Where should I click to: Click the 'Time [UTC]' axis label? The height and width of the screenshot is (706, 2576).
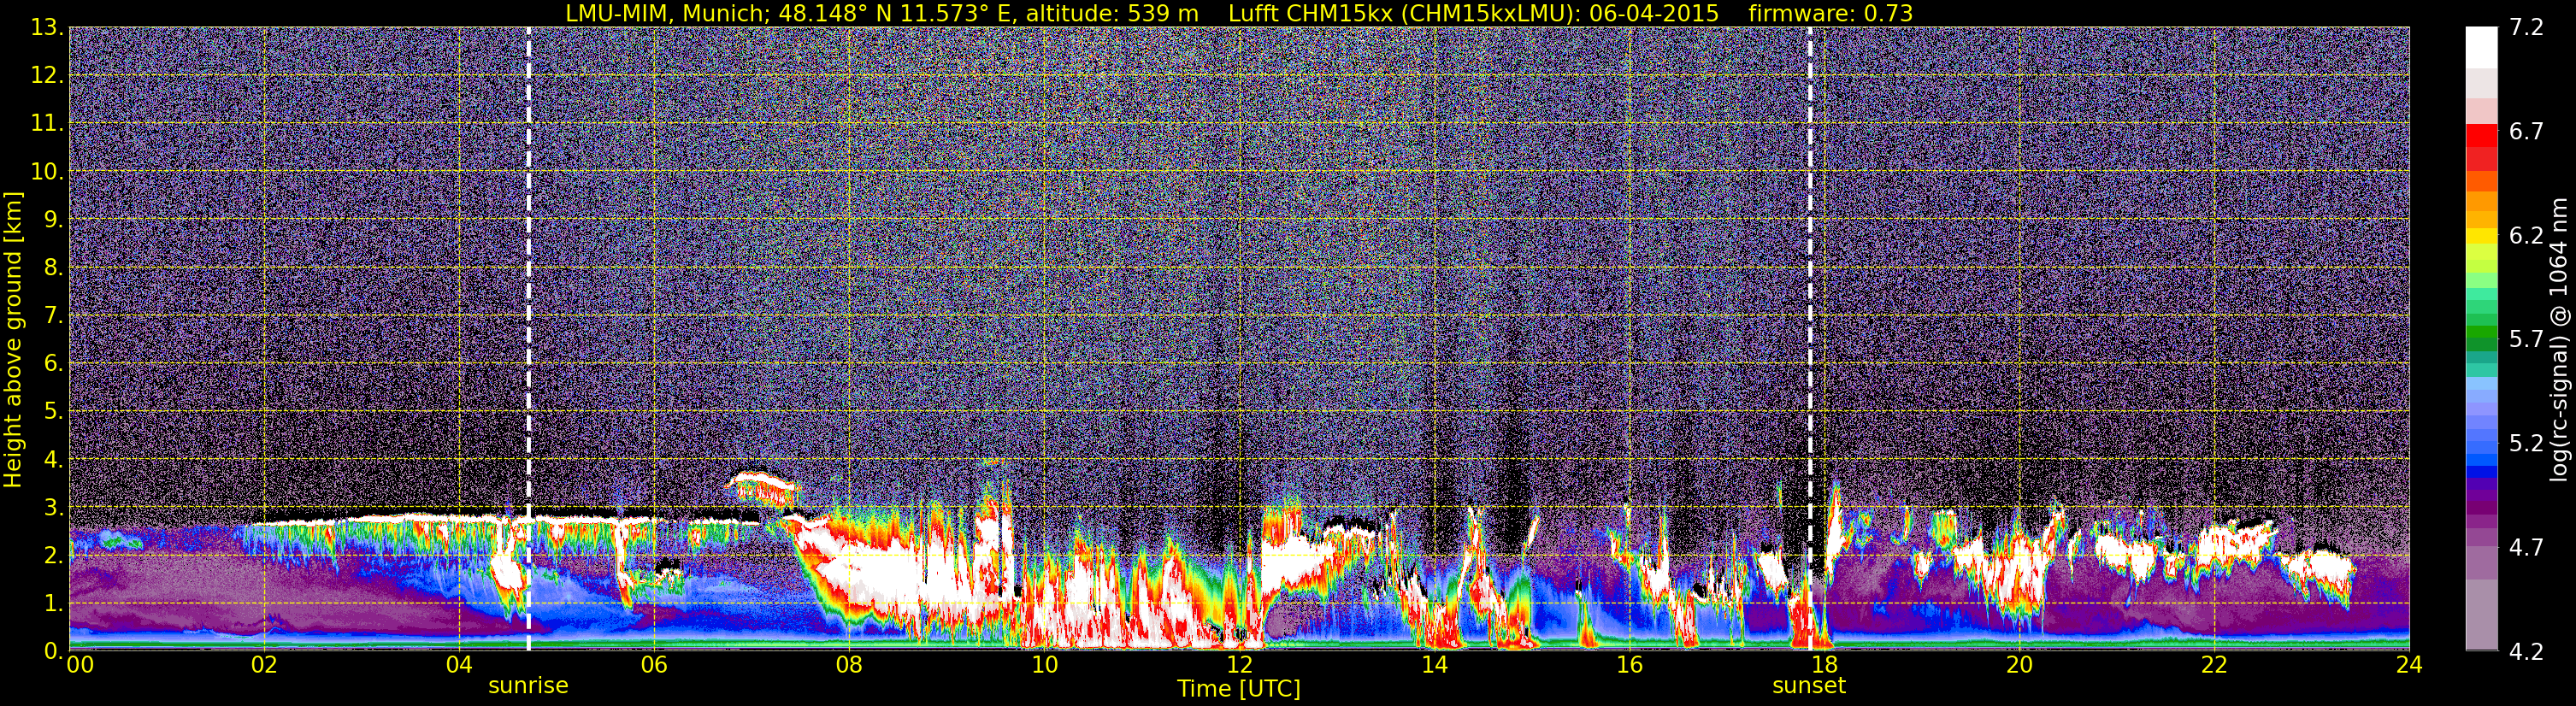coord(1239,689)
